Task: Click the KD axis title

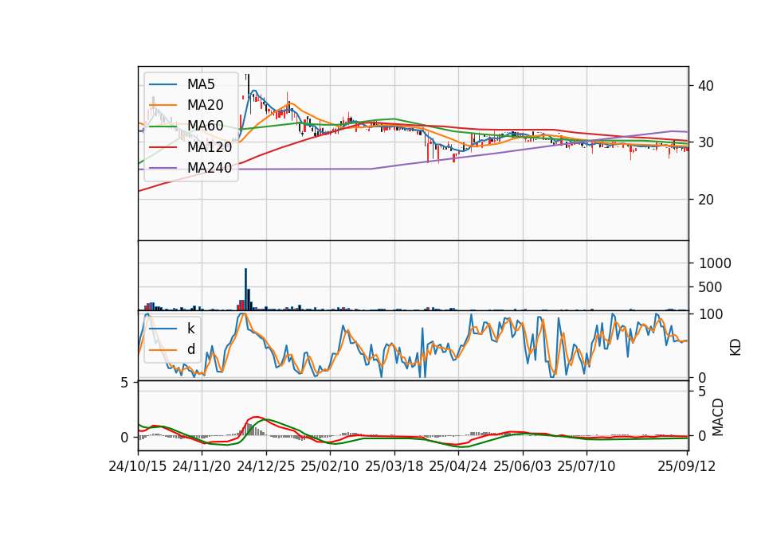Action: pyautogui.click(x=736, y=348)
